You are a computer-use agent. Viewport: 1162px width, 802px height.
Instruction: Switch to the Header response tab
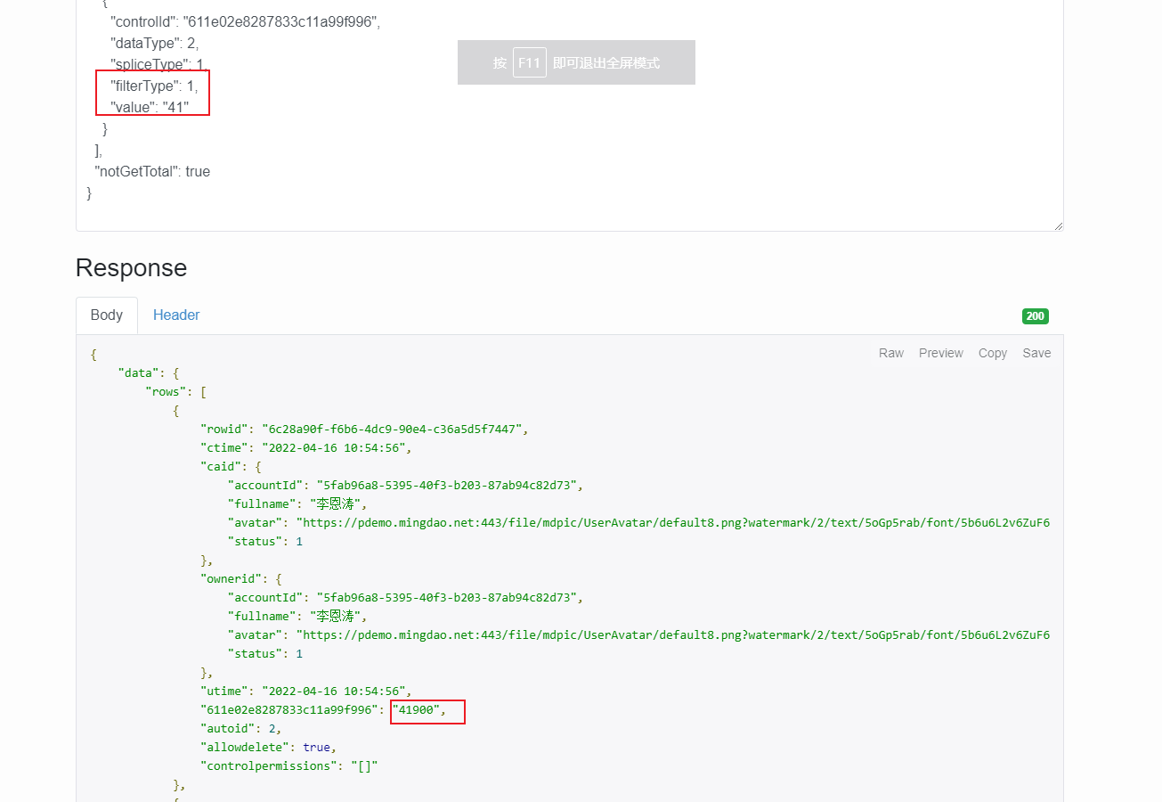coord(176,315)
